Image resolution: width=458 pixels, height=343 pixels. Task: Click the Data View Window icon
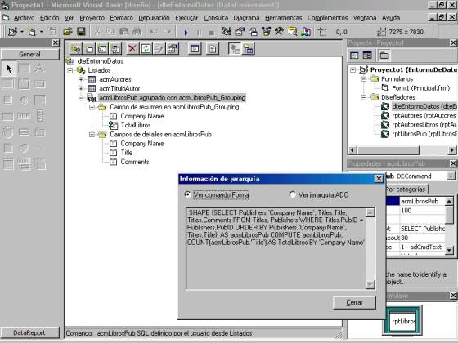tap(293, 32)
